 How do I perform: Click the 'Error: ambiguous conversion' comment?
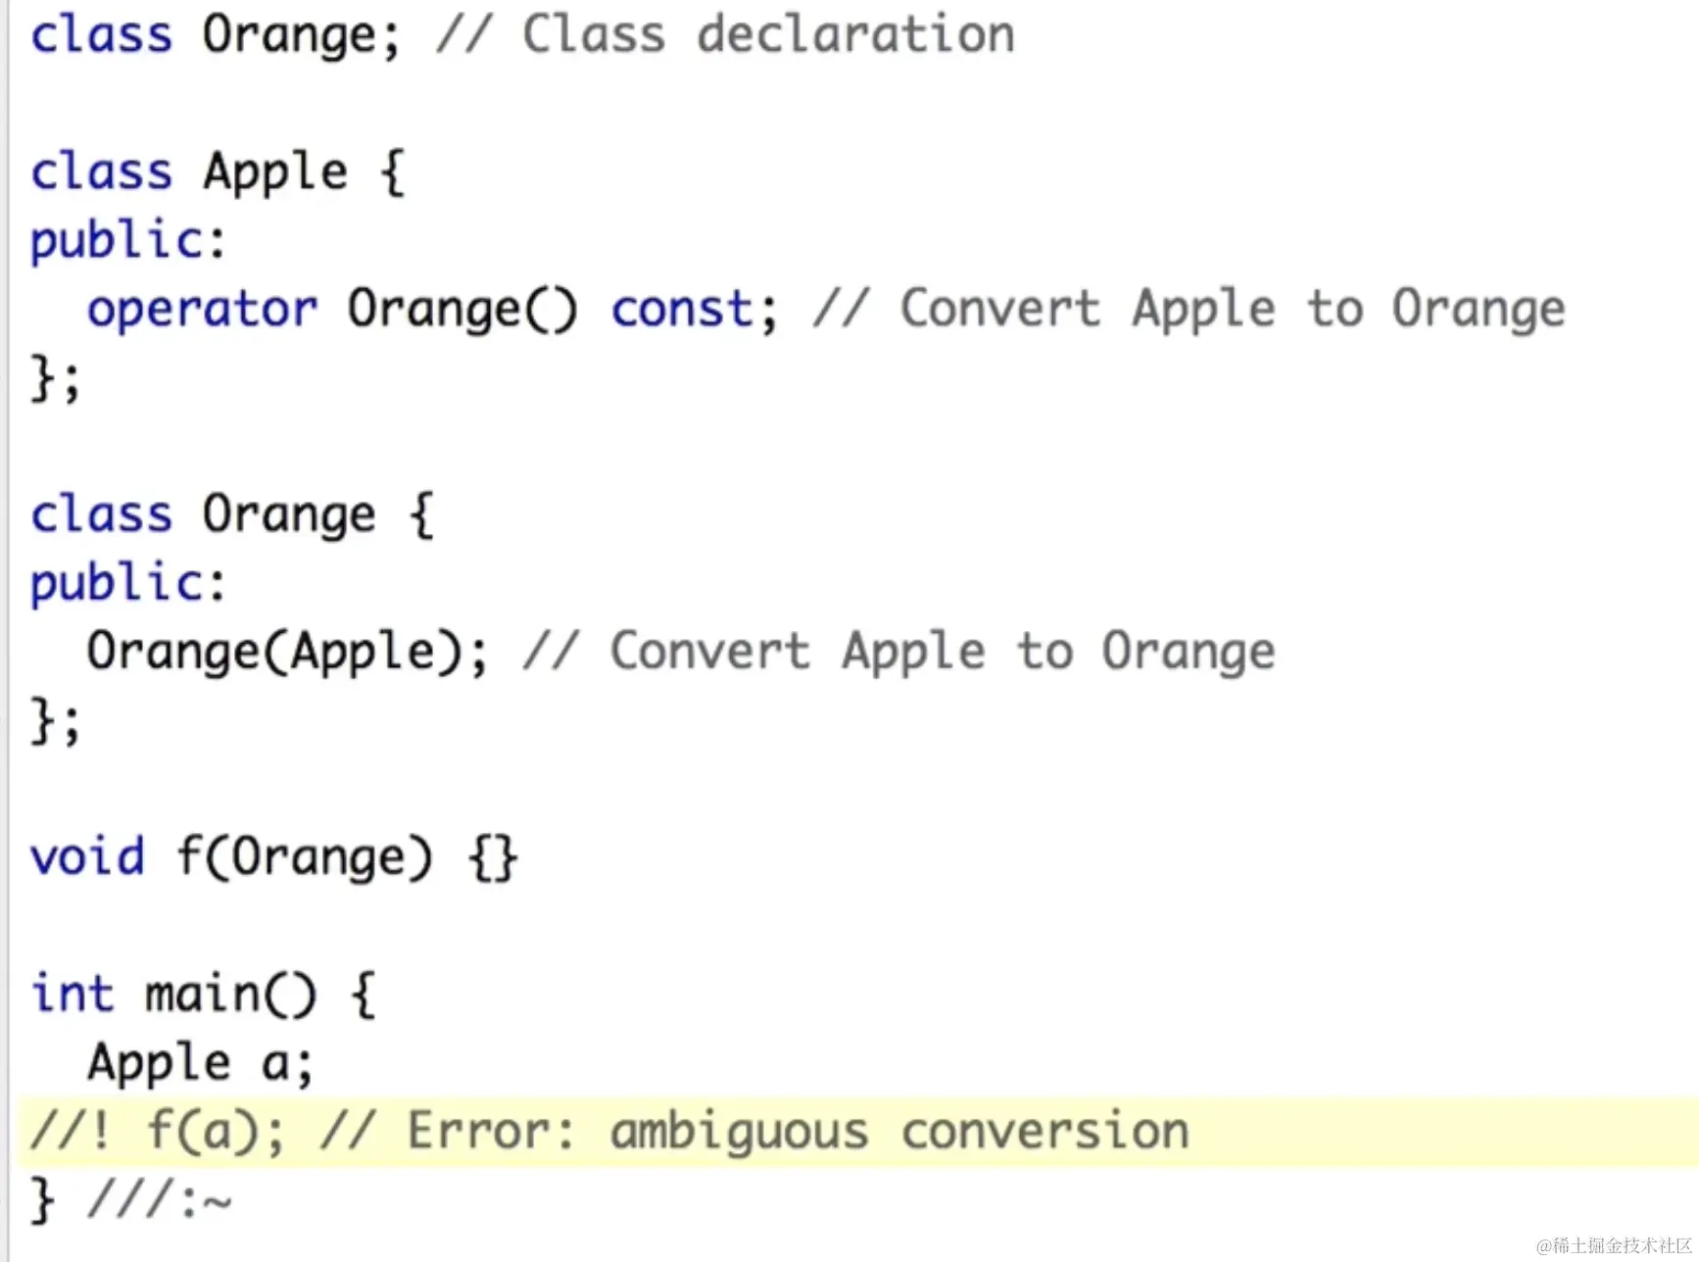(798, 1132)
